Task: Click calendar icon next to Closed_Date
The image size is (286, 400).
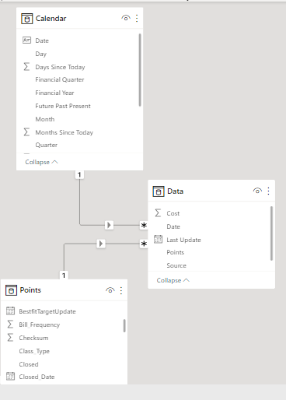Action: pyautogui.click(x=10, y=376)
